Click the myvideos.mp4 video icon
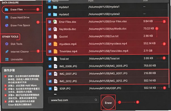Image resolution: width=171 pixels, height=111 pixels. pyautogui.click(x=55, y=44)
